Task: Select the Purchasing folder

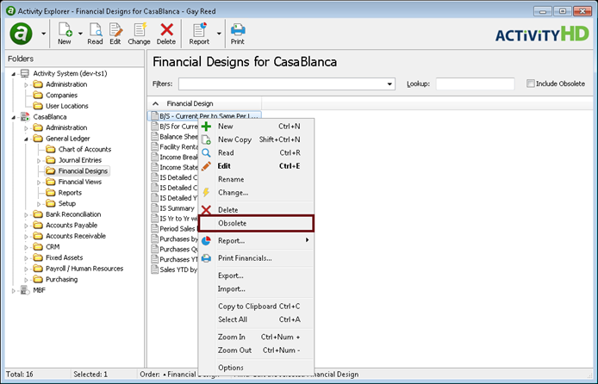Action: tap(61, 279)
